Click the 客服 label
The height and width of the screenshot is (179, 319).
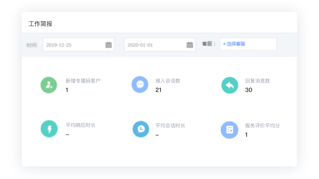[209, 44]
